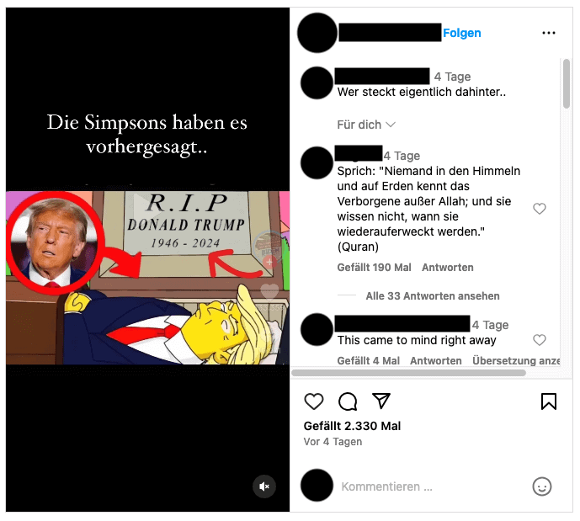The height and width of the screenshot is (521, 580).
Task: Like the post with the heart icon
Action: pyautogui.click(x=314, y=401)
